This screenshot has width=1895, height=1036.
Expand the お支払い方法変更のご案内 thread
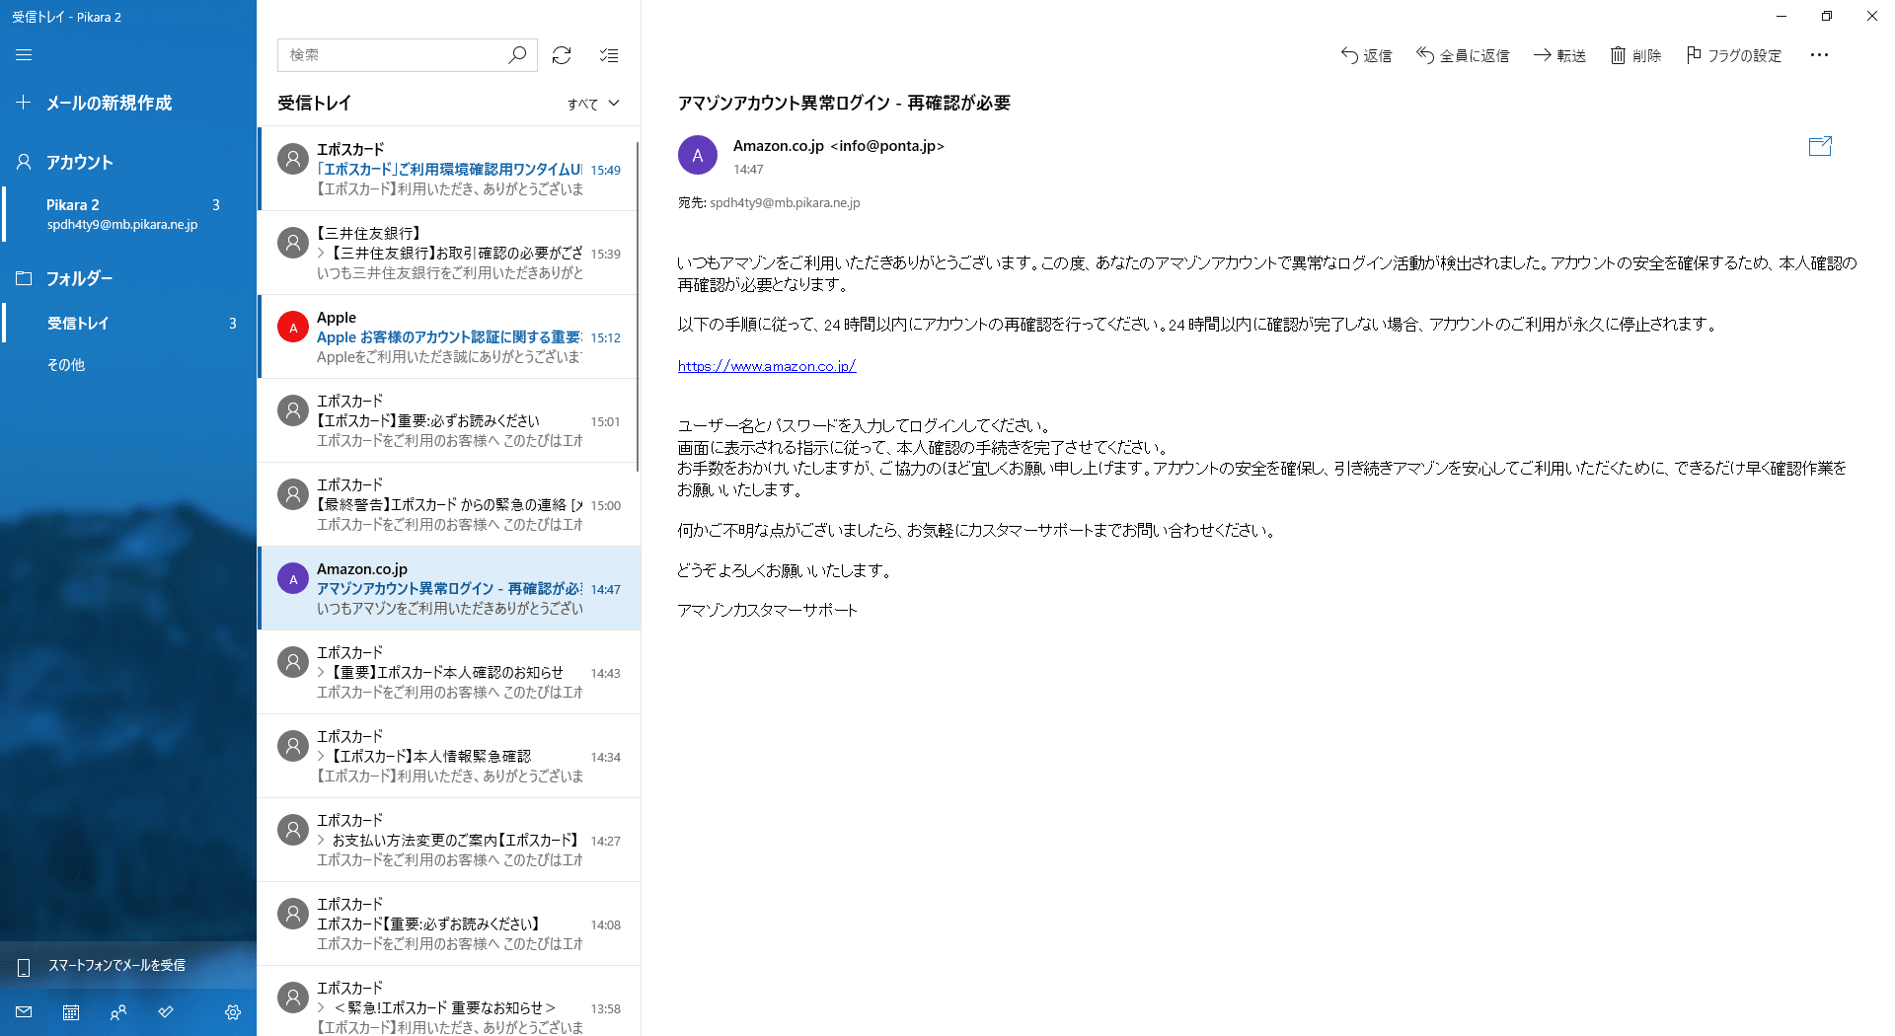point(322,841)
